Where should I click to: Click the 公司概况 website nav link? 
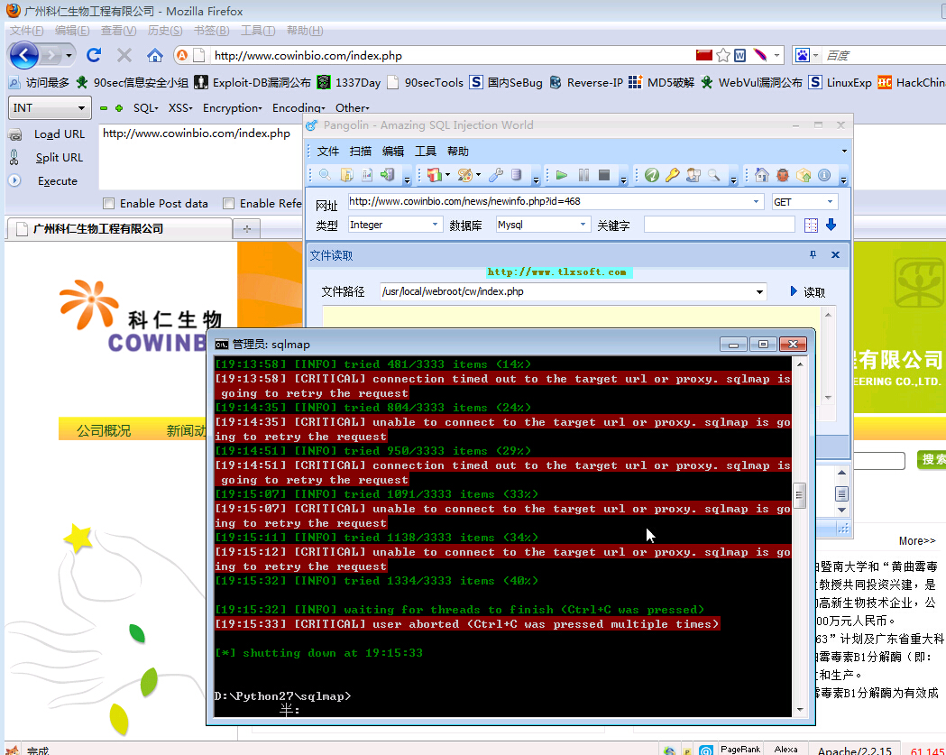(104, 431)
